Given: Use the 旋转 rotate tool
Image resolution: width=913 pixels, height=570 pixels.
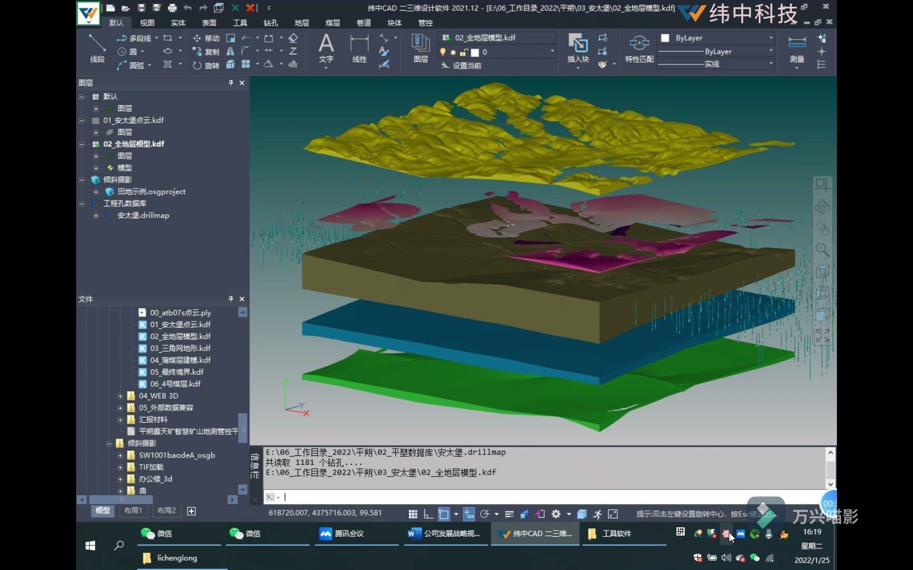Looking at the screenshot, I should tap(206, 65).
